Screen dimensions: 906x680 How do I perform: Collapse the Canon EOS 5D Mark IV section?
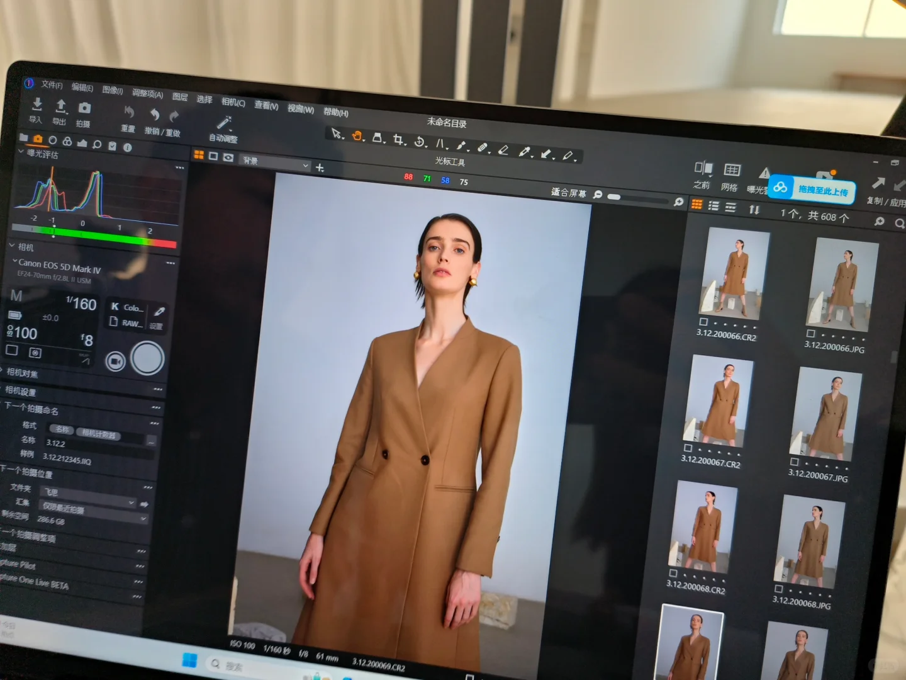[14, 261]
